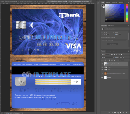Toggle lock artboard nesting icon
Screen dimensions: 130x114
click(112, 60)
